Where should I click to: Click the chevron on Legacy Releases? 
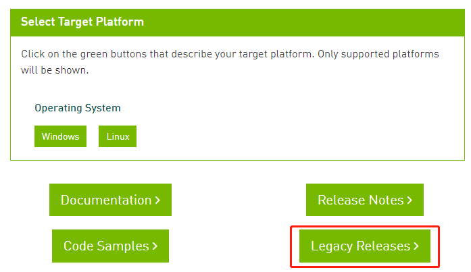coord(416,247)
